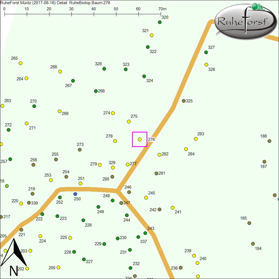This screenshot has height=279, width=279.
Task: Select green tree marker 268
Action: point(96,91)
